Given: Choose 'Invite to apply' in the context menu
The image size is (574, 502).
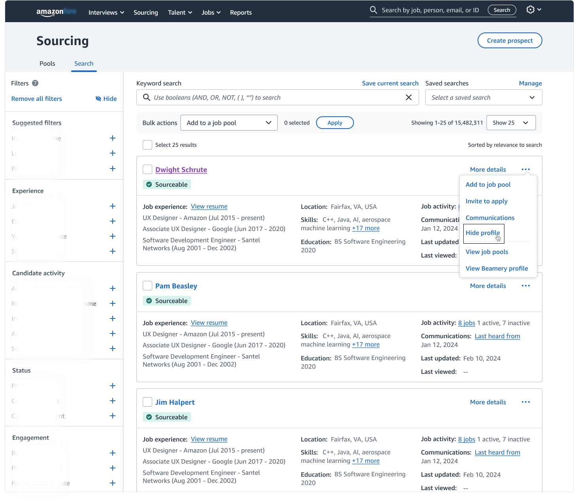Looking at the screenshot, I should pyautogui.click(x=487, y=201).
